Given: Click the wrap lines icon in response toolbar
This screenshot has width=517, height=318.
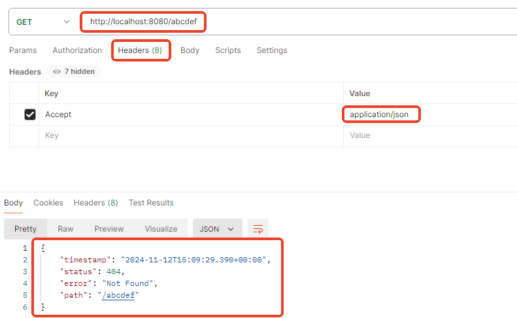Looking at the screenshot, I should (x=258, y=229).
